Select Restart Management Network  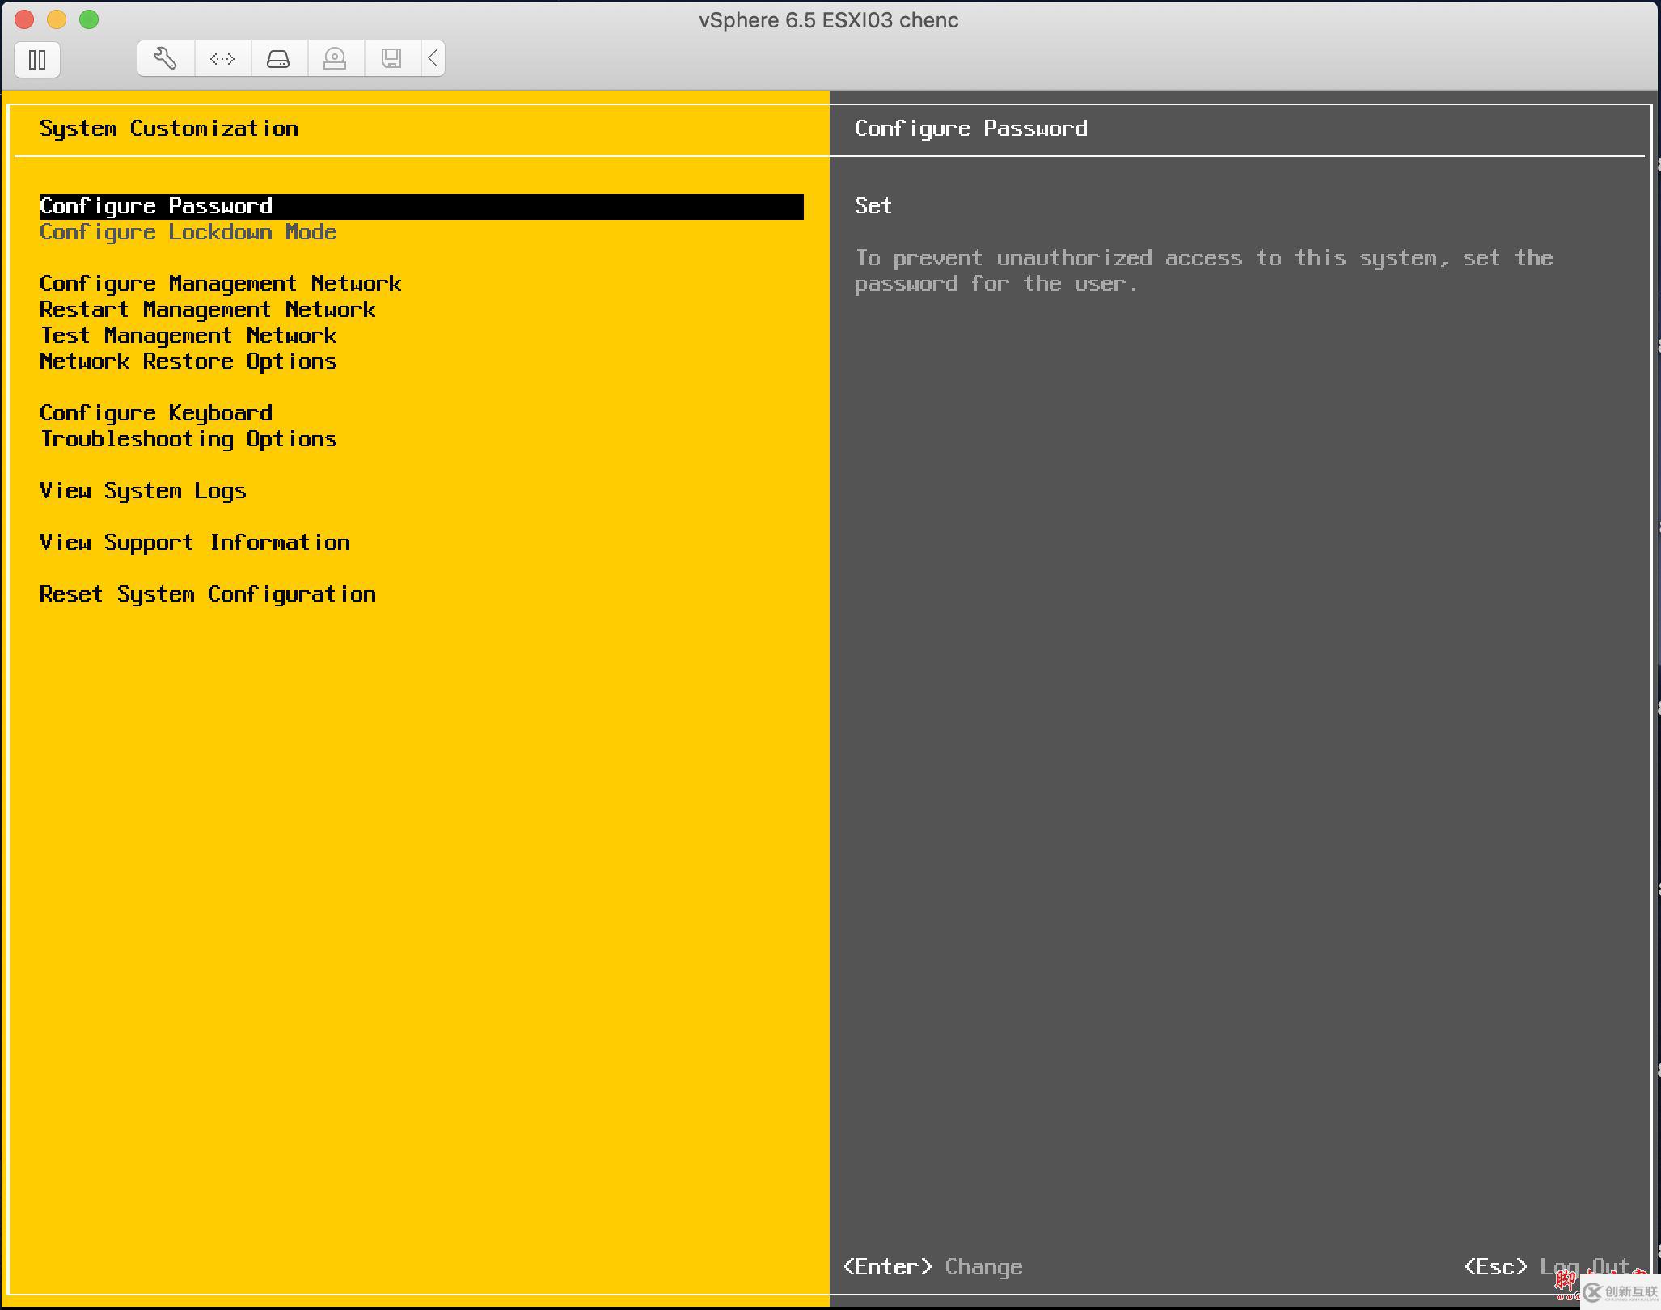207,309
